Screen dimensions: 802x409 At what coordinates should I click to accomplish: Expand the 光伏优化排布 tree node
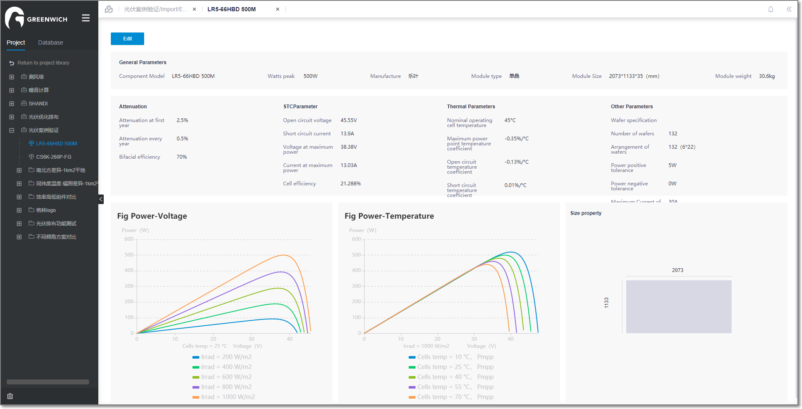(12, 117)
